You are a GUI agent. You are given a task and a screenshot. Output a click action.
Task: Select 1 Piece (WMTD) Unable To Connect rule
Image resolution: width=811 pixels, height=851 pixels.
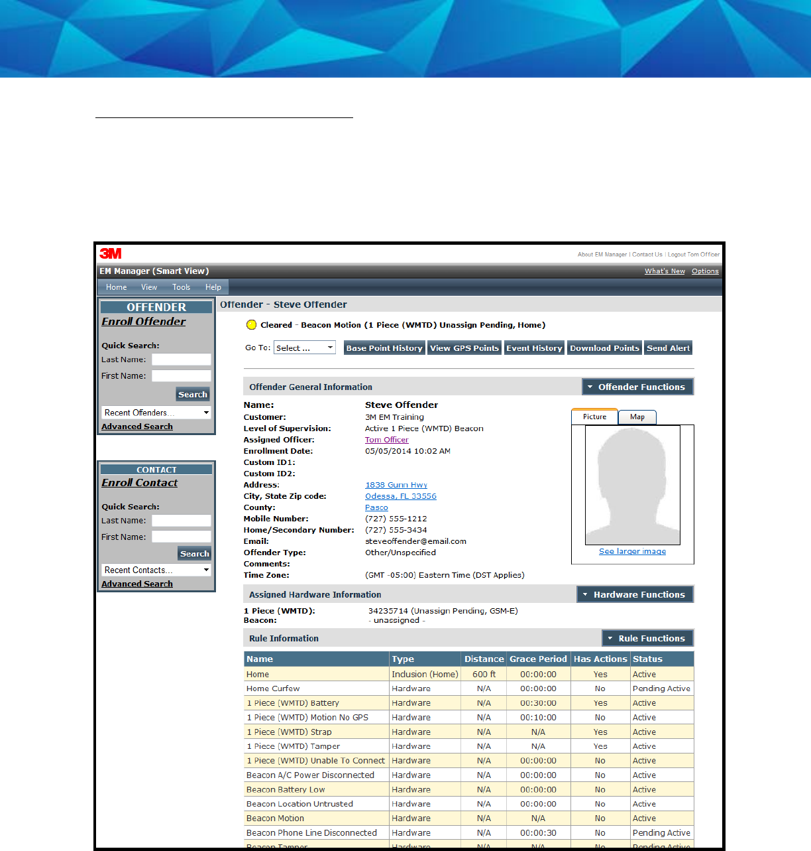tap(315, 761)
